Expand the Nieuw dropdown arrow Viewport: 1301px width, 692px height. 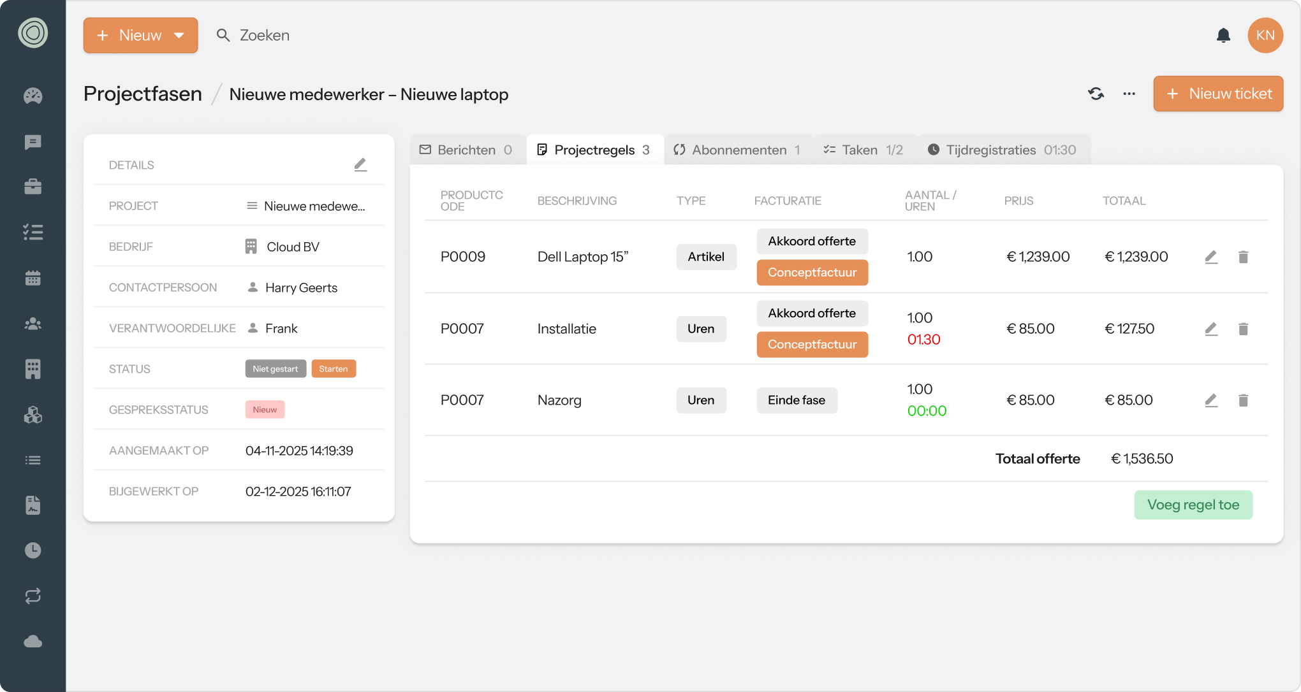(x=179, y=36)
